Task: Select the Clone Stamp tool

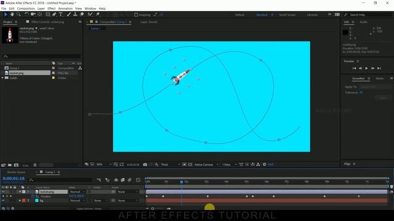Action: [x=75, y=15]
